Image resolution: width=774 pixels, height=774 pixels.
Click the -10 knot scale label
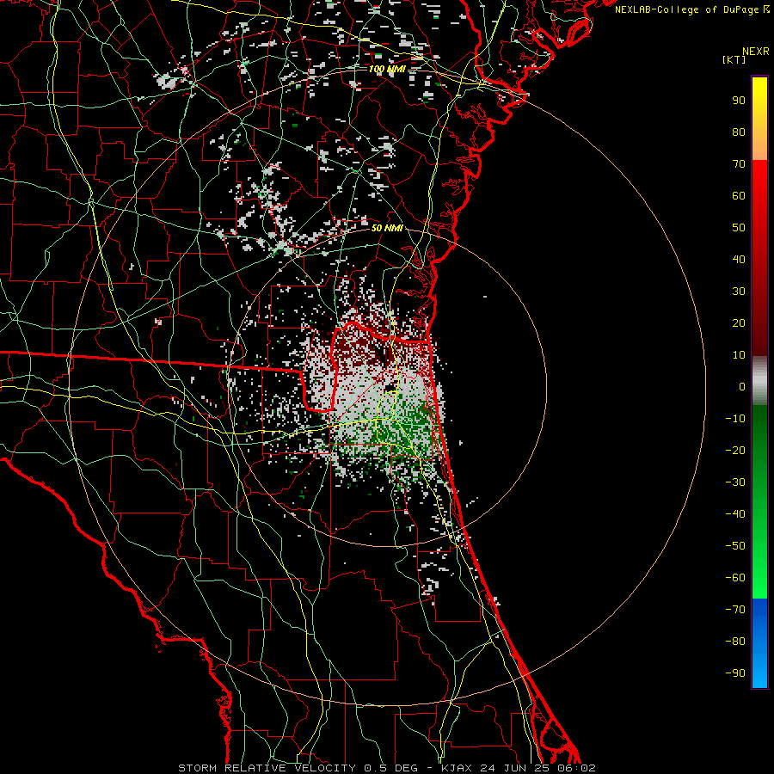pyautogui.click(x=735, y=419)
